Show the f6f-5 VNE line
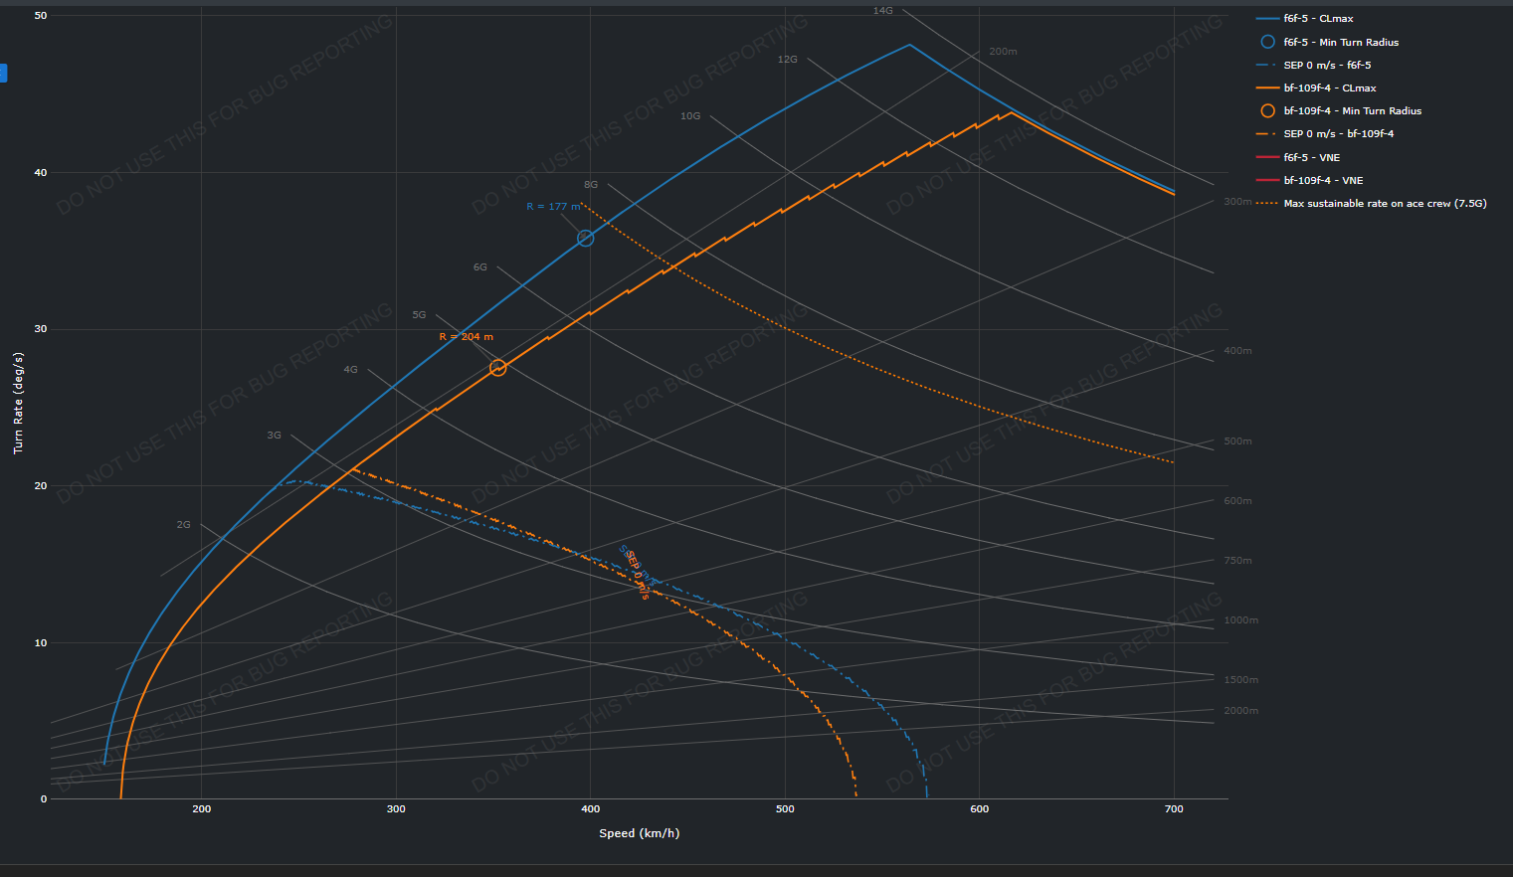 click(x=1298, y=157)
